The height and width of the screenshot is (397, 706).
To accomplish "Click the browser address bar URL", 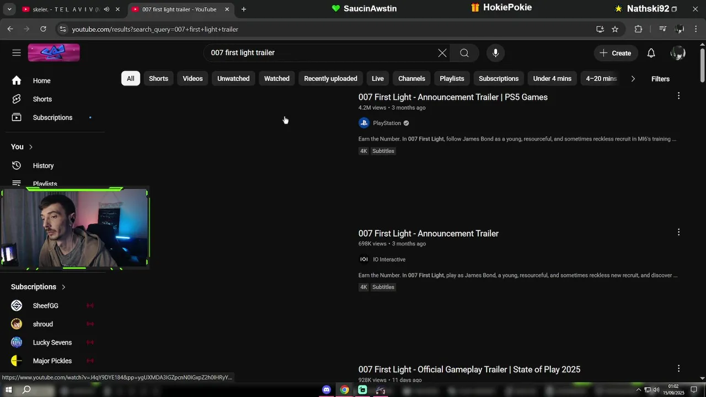I will 156,29.
